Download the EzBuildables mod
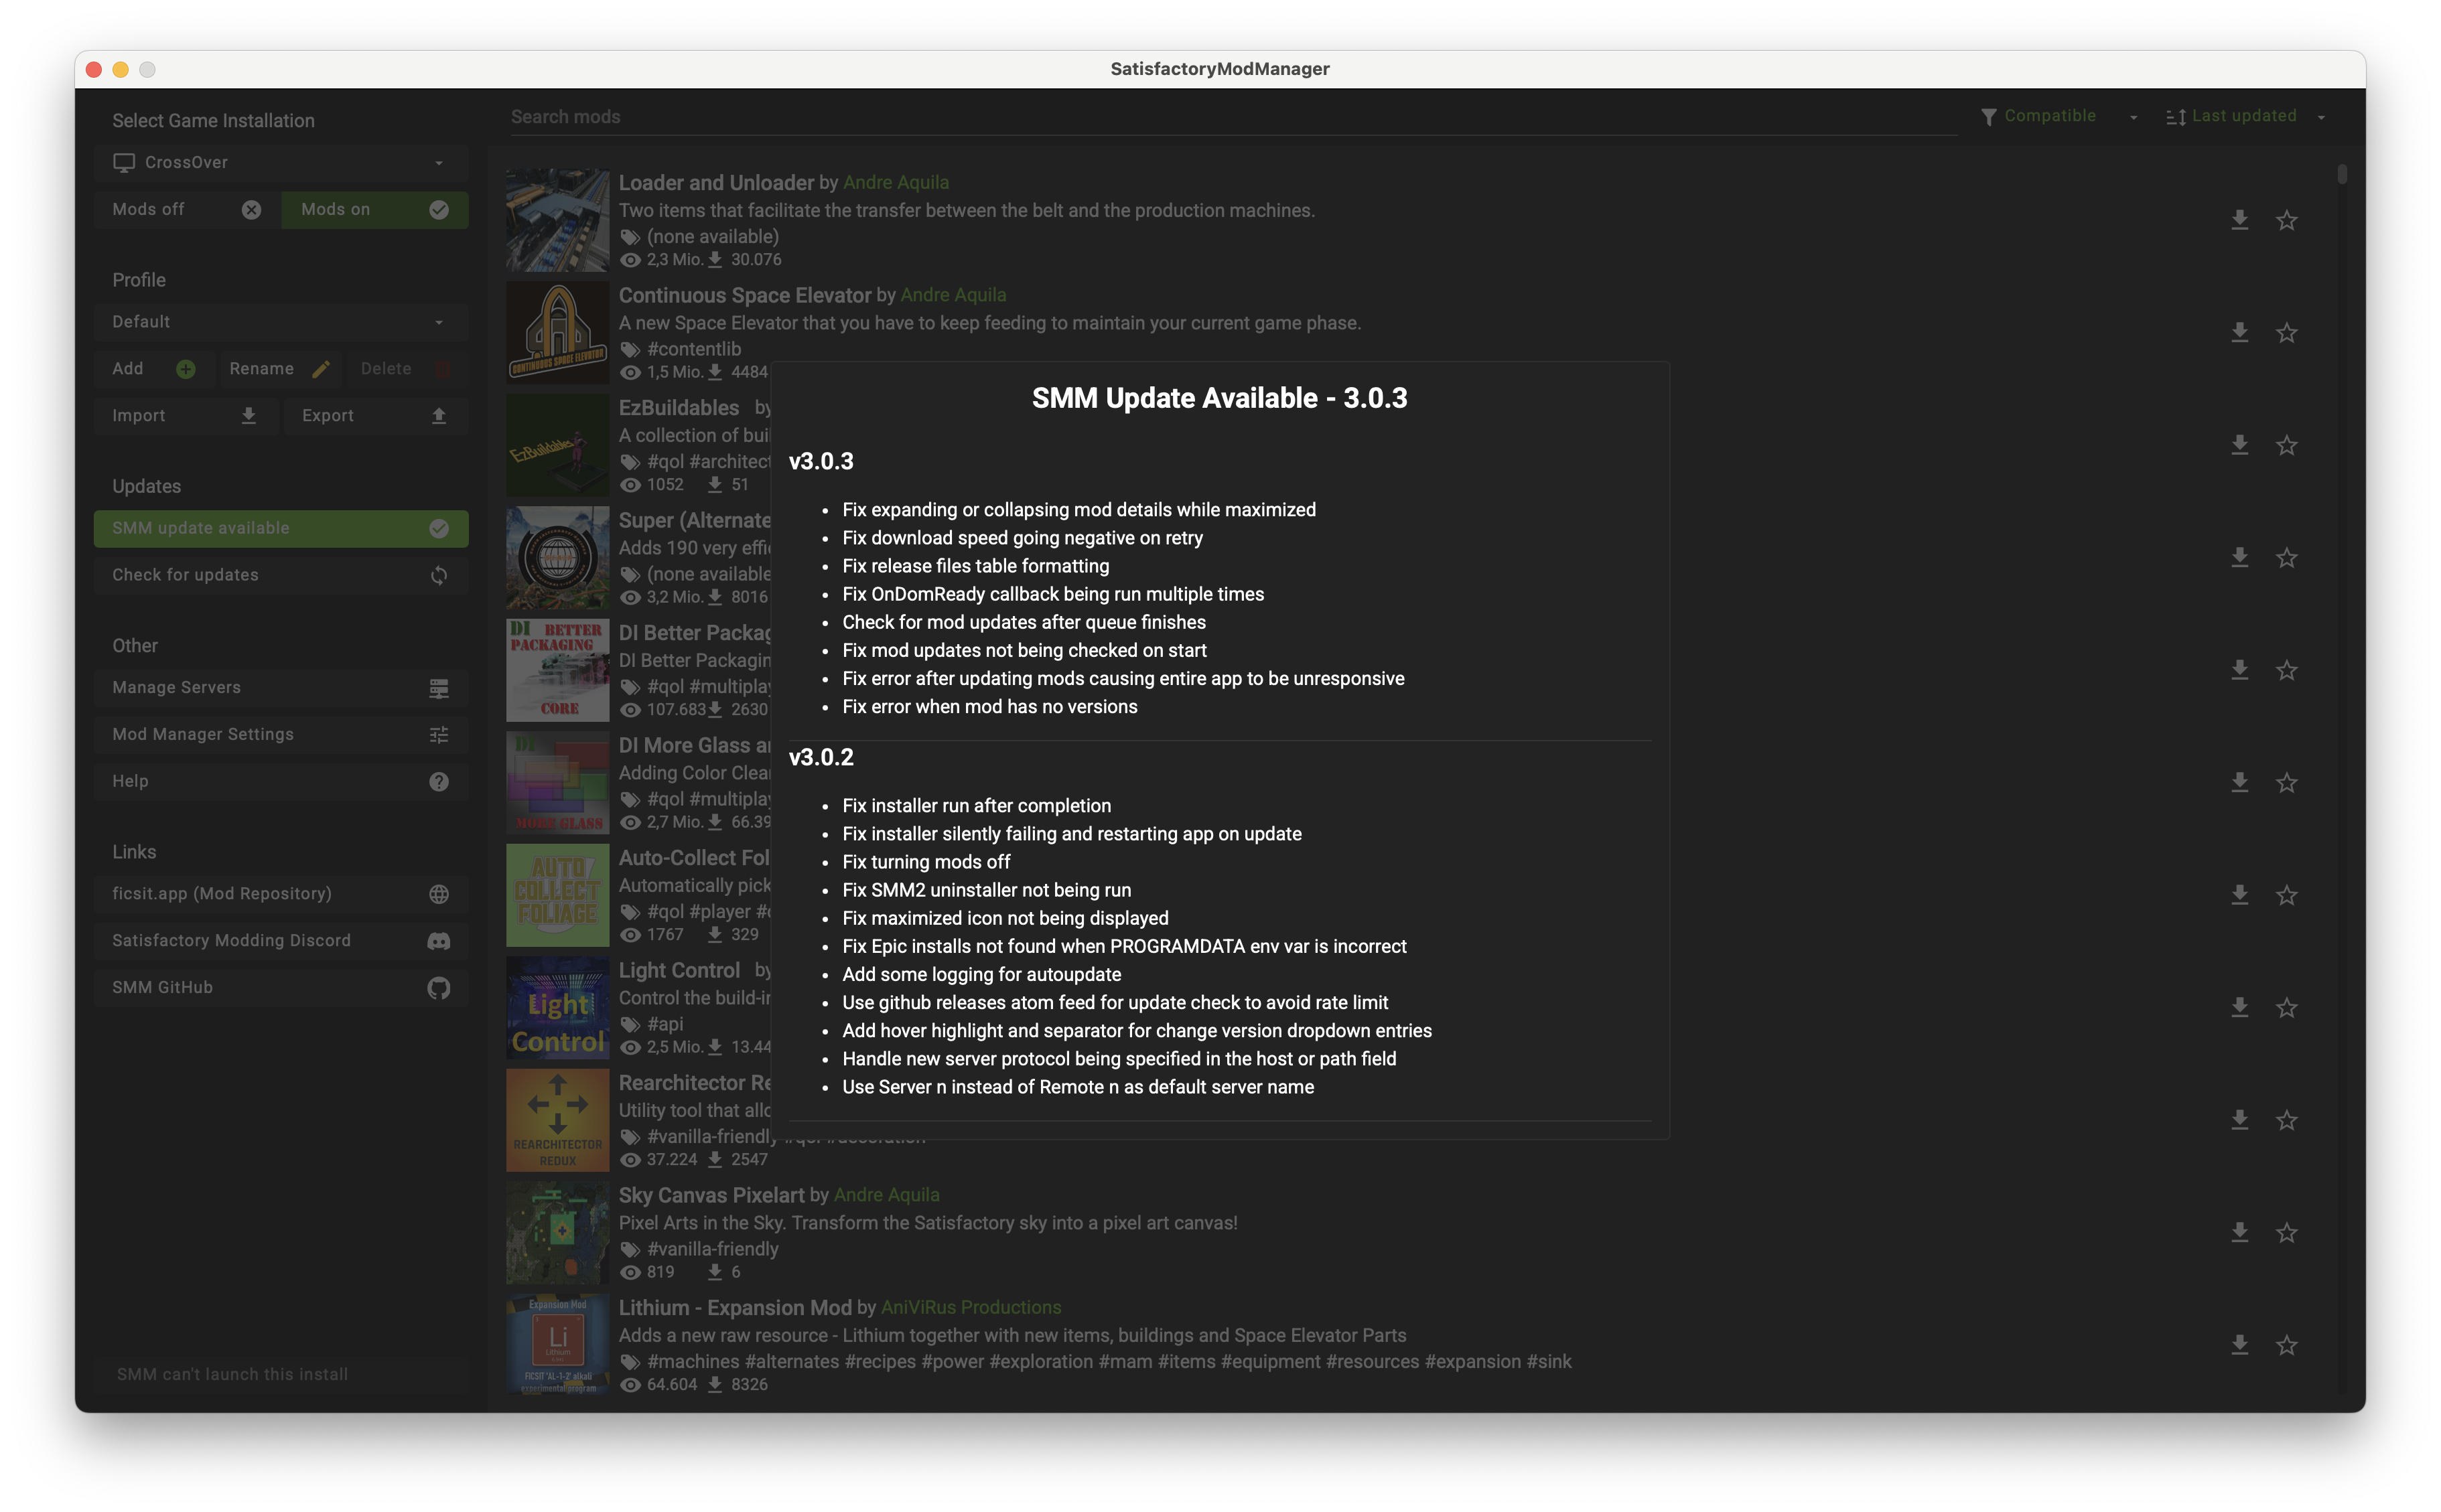The image size is (2441, 1512). pyautogui.click(x=2239, y=445)
